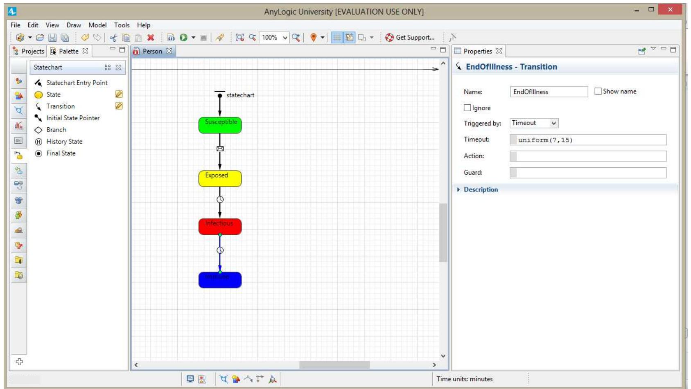Click the Name field containing EndOfIllness
The width and height of the screenshot is (691, 389).
coord(549,92)
